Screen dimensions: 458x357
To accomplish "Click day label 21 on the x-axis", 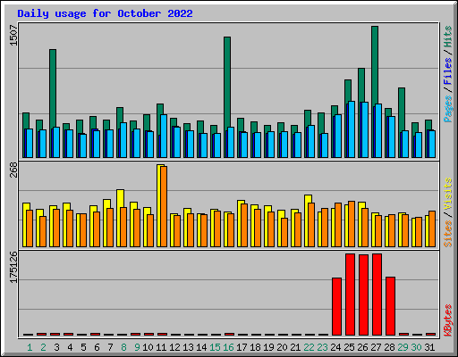I will click(295, 347).
